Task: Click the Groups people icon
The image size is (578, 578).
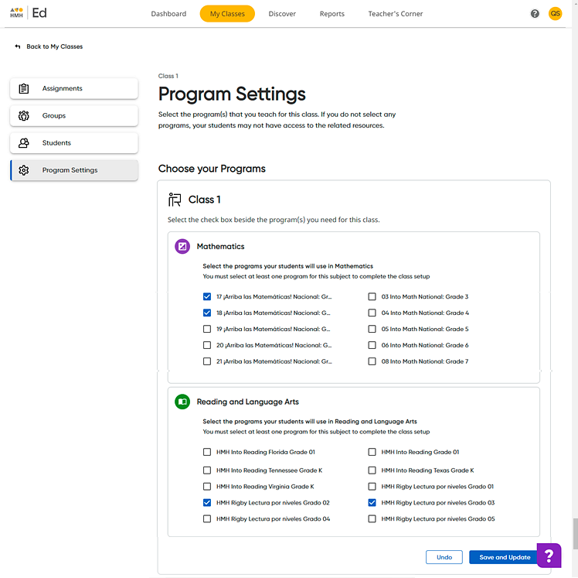Action: (x=24, y=115)
